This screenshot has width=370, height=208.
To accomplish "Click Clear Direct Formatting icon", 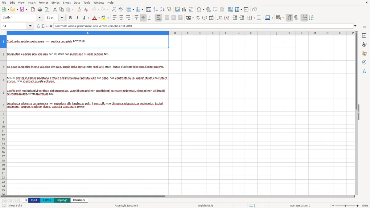I will (86, 10).
